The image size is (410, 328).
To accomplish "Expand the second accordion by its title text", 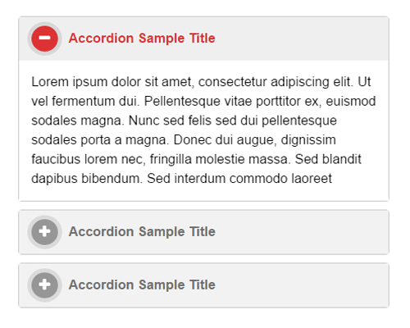I will point(142,232).
